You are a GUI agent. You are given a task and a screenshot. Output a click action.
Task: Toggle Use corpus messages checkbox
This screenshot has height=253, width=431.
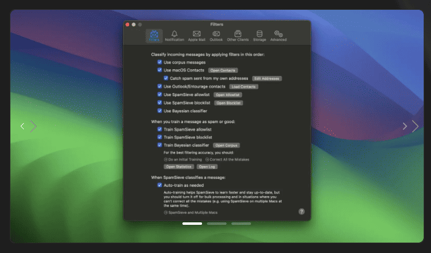(159, 62)
